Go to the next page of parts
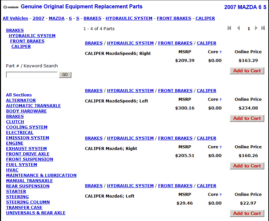This screenshot has width=269, height=221. [x=256, y=28]
